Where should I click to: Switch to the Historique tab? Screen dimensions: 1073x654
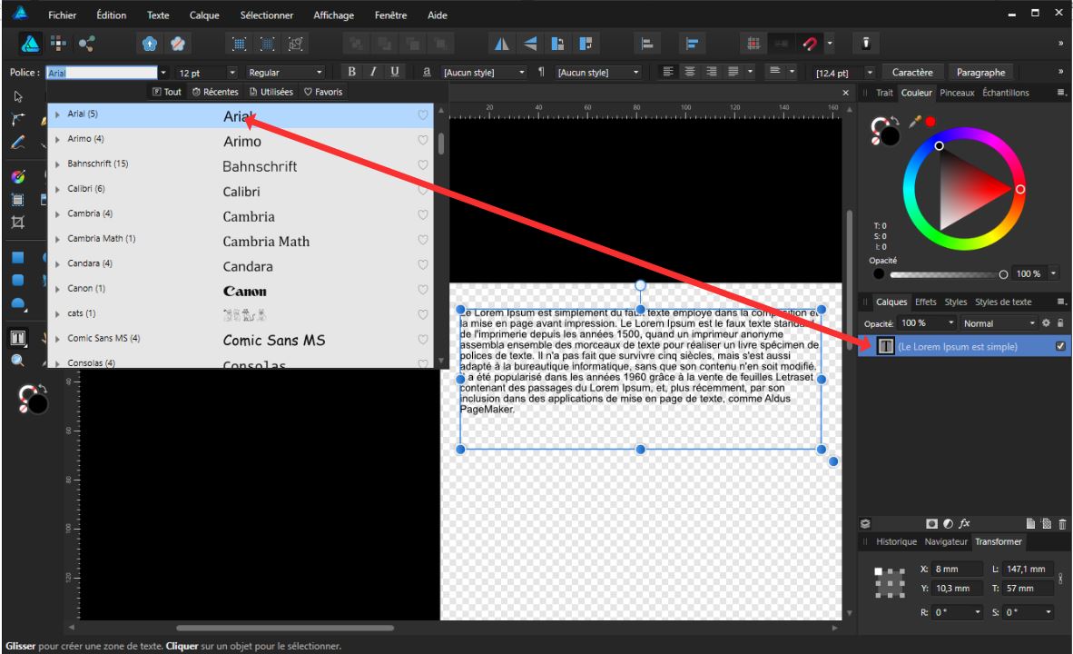point(897,541)
